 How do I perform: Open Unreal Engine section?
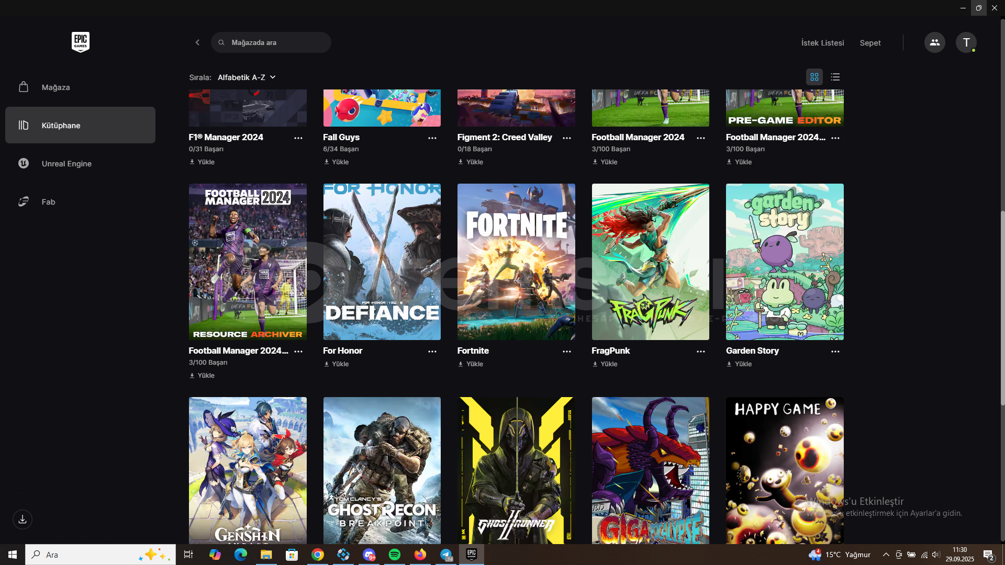pos(80,164)
